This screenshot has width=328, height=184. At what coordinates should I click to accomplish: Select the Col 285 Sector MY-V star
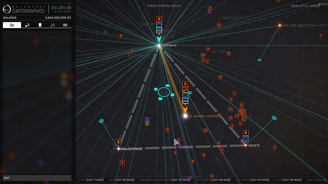click(x=280, y=26)
